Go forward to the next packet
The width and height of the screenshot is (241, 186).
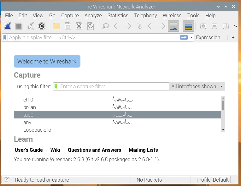tap(128, 26)
